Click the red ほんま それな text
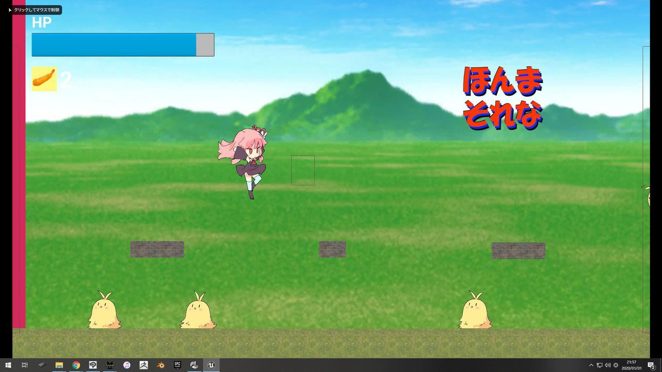This screenshot has height=372, width=662. pos(503,98)
